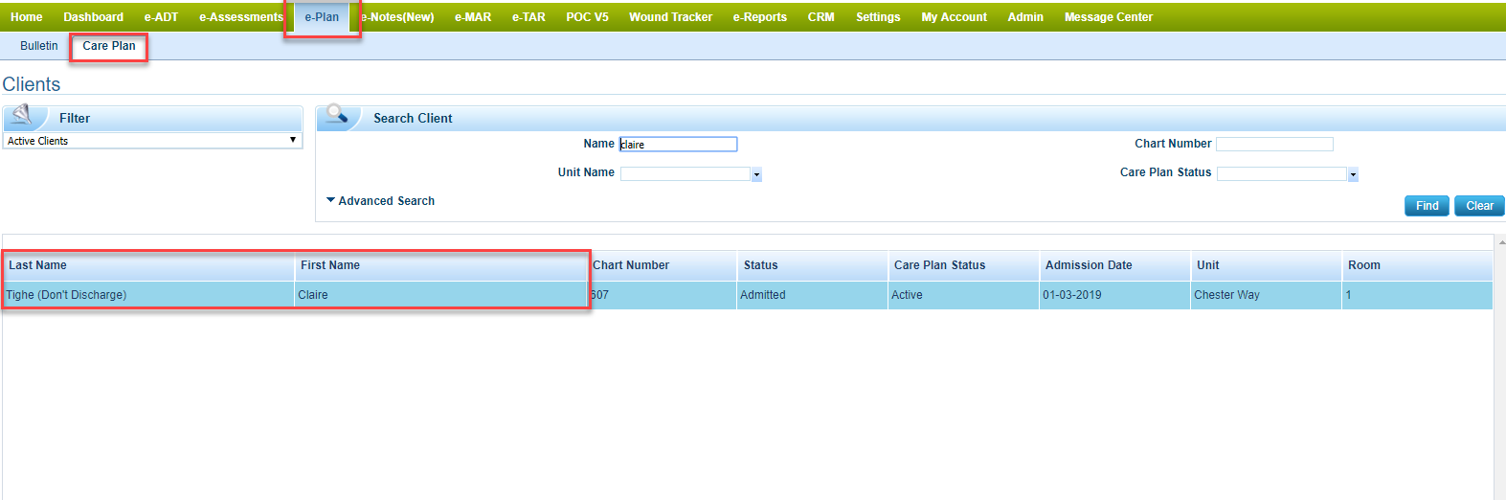1506x500 pixels.
Task: Click the Filter panel funnel icon
Action: [22, 117]
